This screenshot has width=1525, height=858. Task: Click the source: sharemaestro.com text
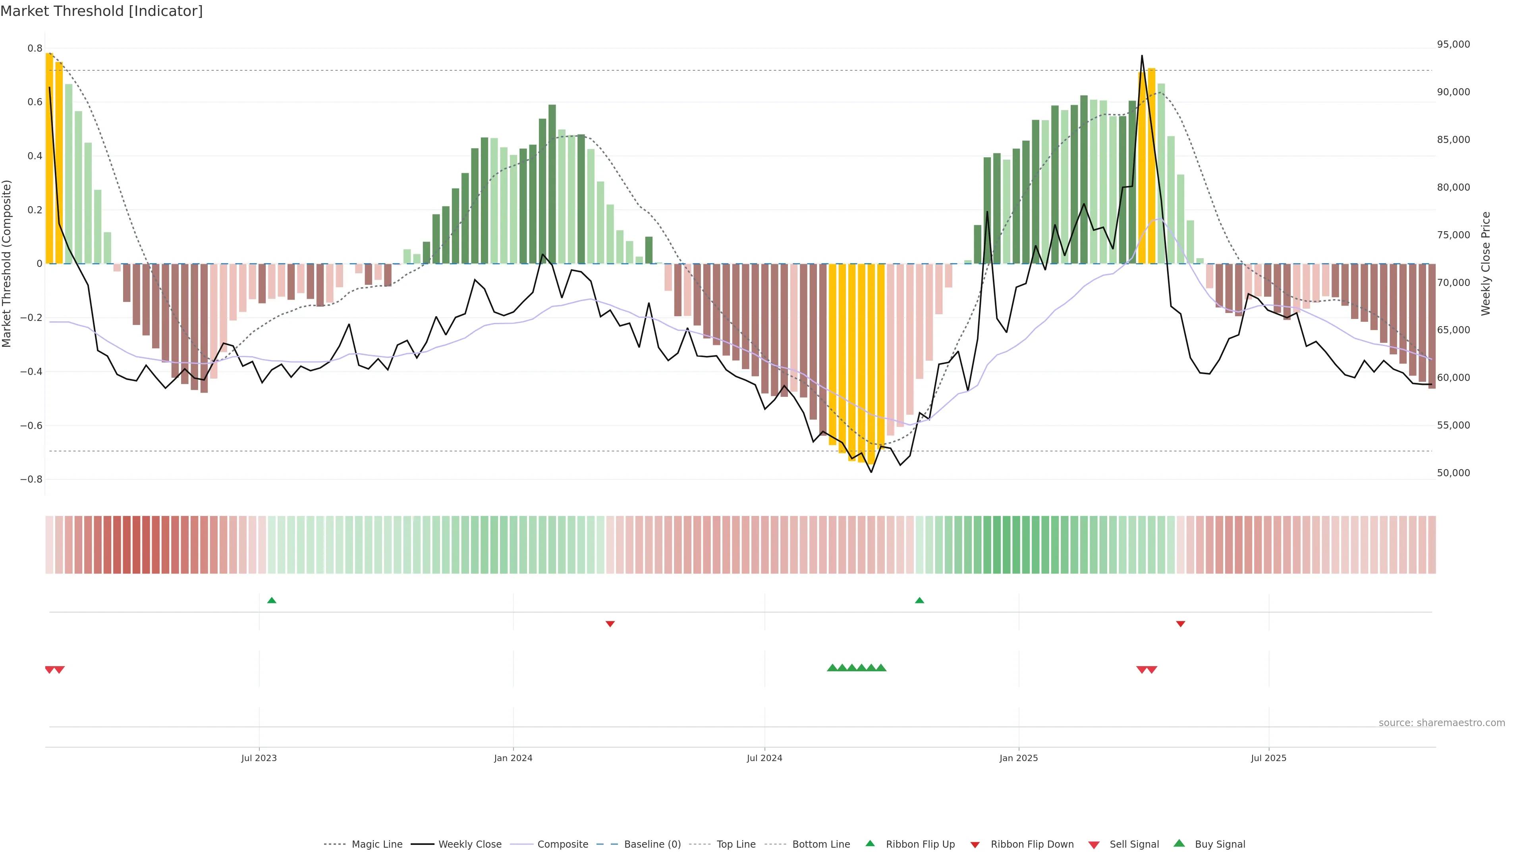[x=1442, y=723]
